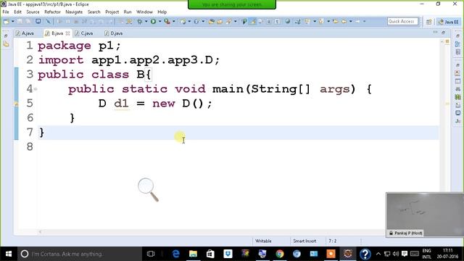
Task: Open the Debug dropdown arrow
Action: coord(146,21)
